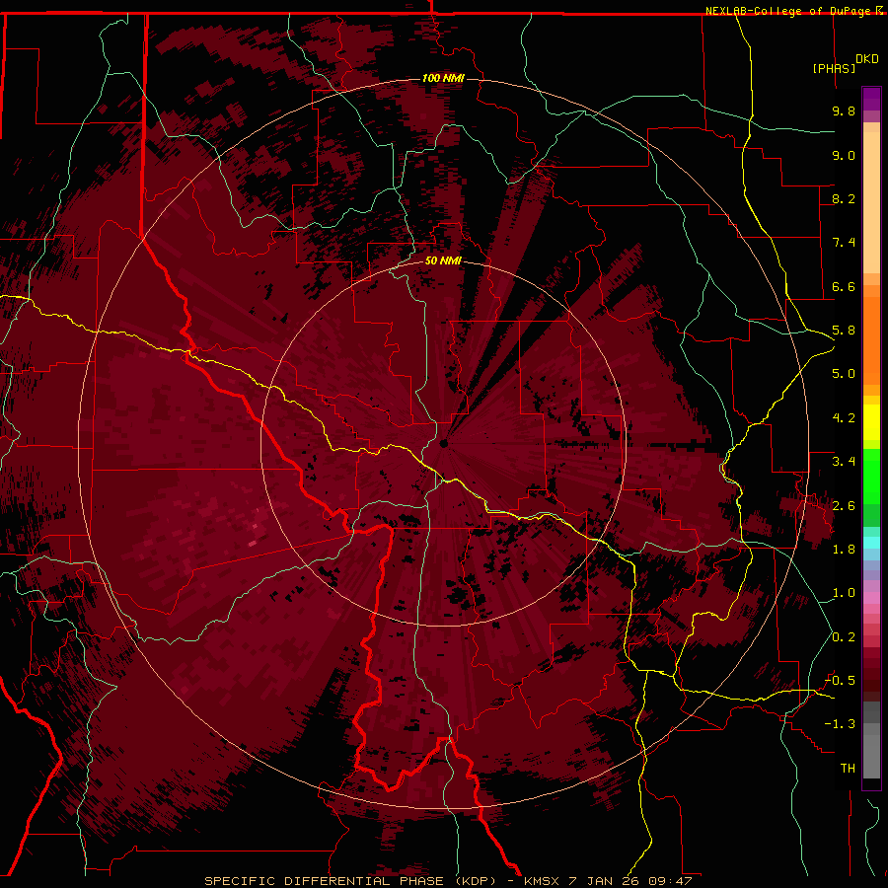Click the bright green color bar segment
The width and height of the screenshot is (888, 888).
tap(871, 476)
